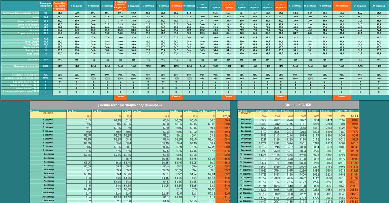Image resolution: width=389 pixels, height=203 pixels.
Task: Click the 'Примерни измервания' column header
Action: click(x=46, y=6)
